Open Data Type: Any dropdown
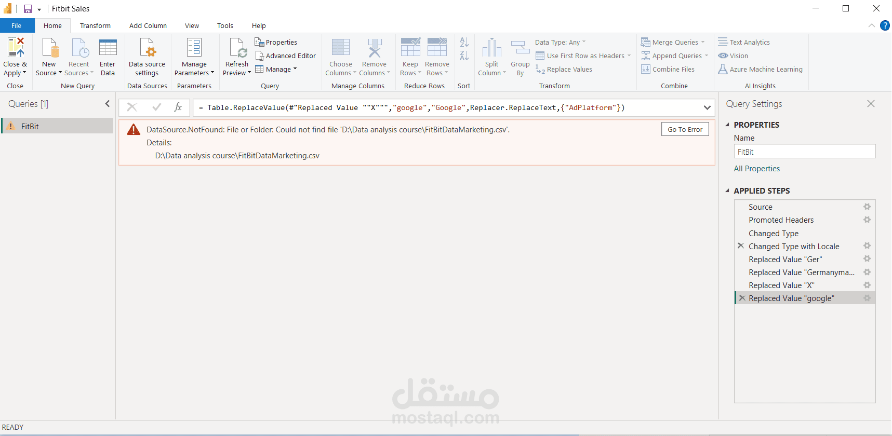 [584, 42]
